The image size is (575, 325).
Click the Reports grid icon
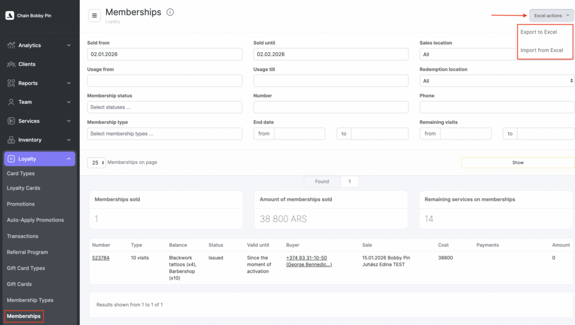11,83
